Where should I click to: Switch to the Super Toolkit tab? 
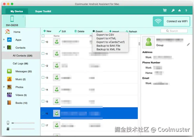pyautogui.click(x=43, y=11)
